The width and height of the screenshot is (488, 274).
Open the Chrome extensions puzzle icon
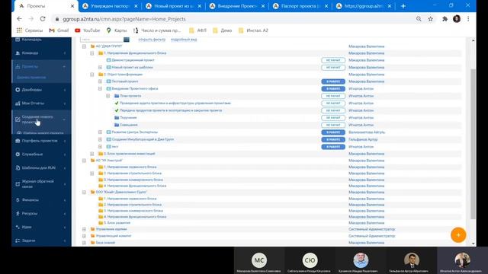coord(445,19)
